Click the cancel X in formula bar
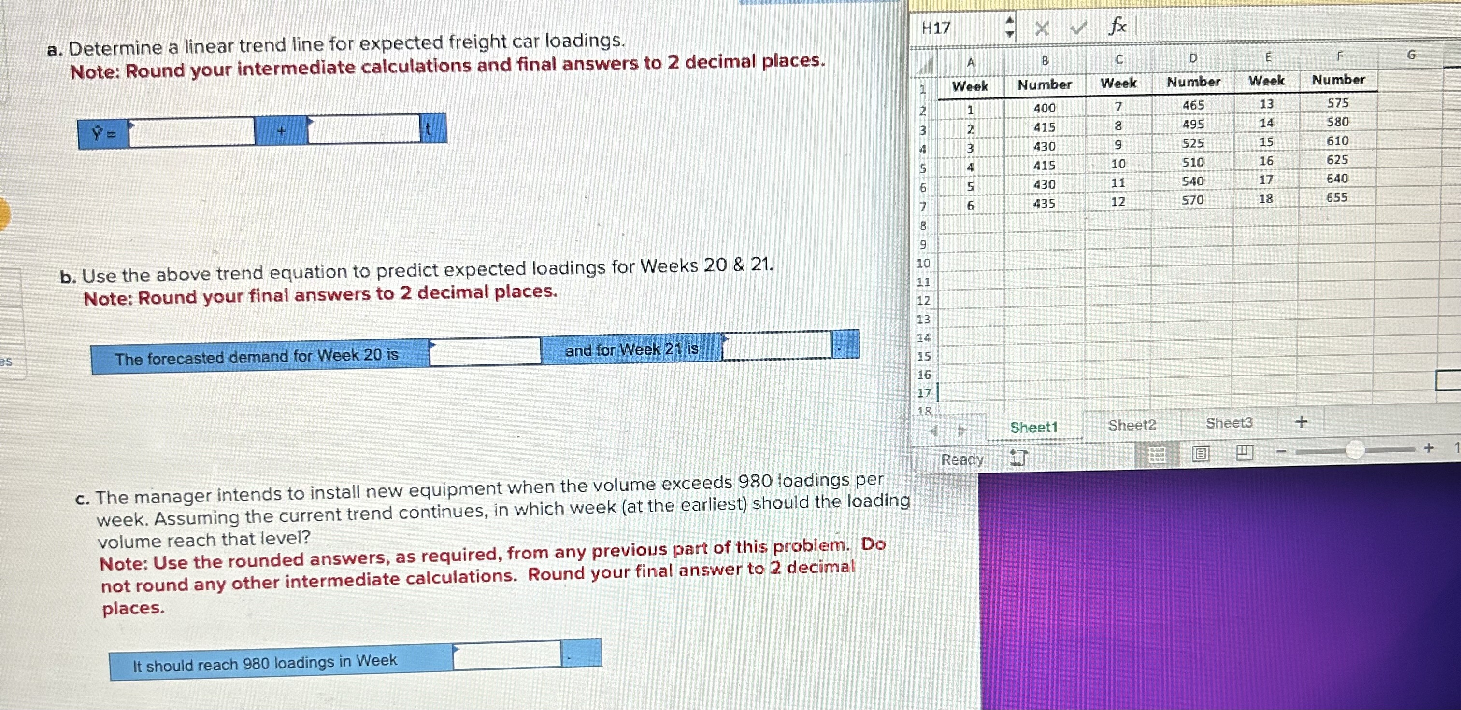 [x=1041, y=28]
